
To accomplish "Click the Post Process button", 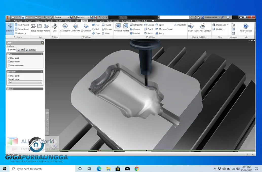I will point(22,25).
